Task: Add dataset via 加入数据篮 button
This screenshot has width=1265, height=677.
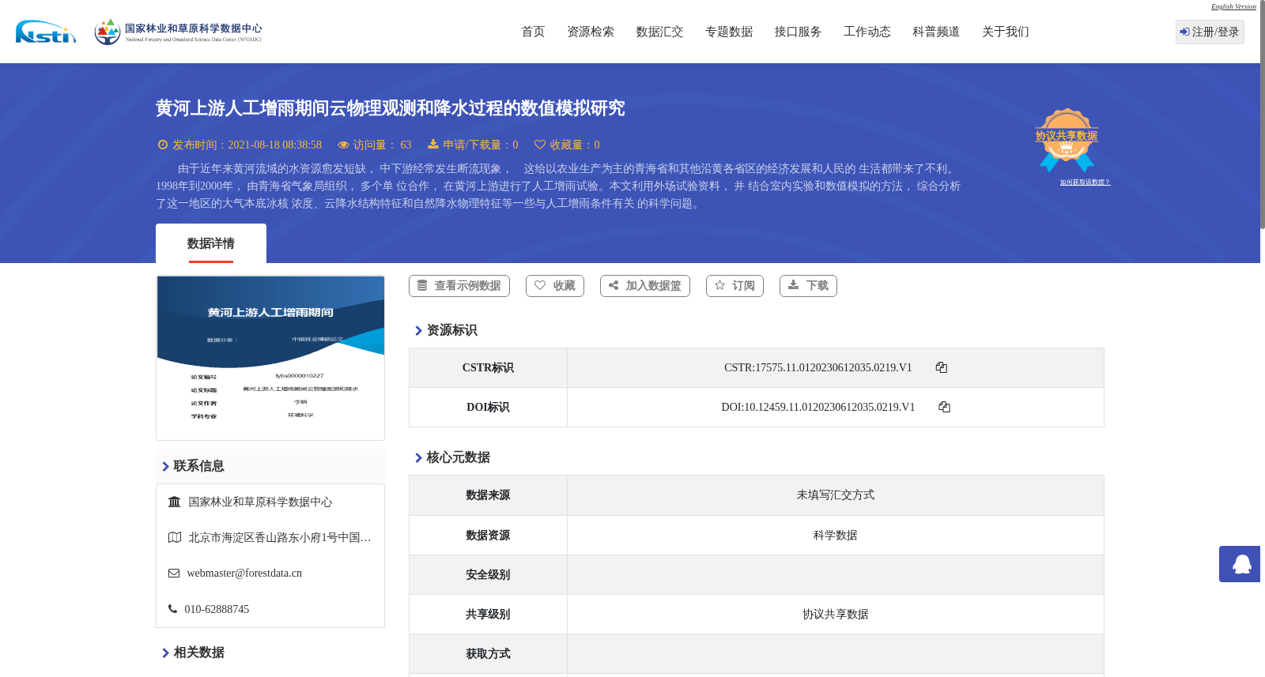Action: (x=645, y=286)
